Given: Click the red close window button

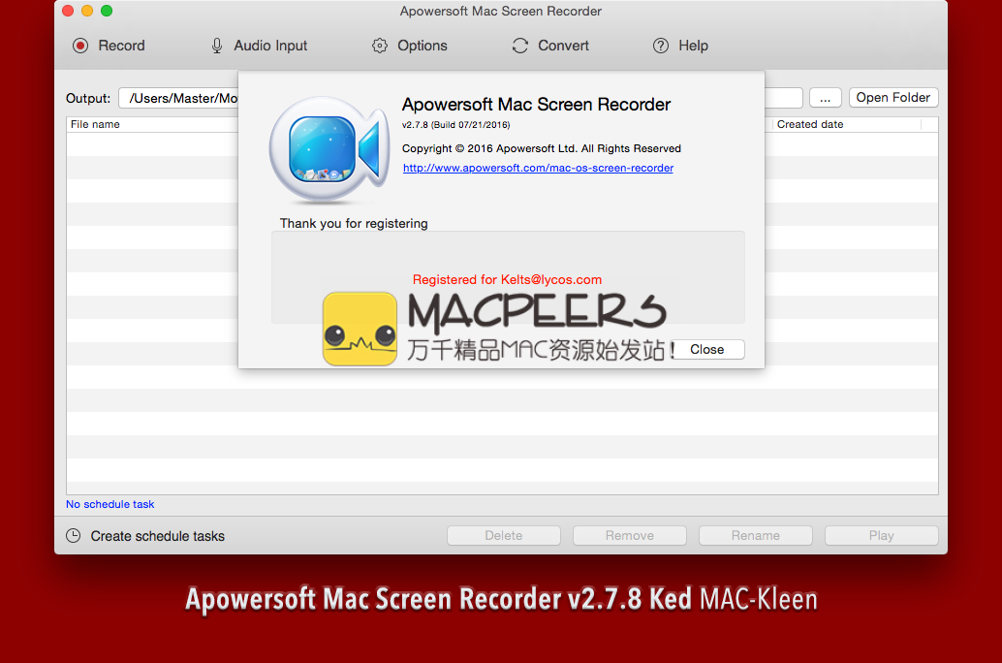Looking at the screenshot, I should (x=69, y=11).
